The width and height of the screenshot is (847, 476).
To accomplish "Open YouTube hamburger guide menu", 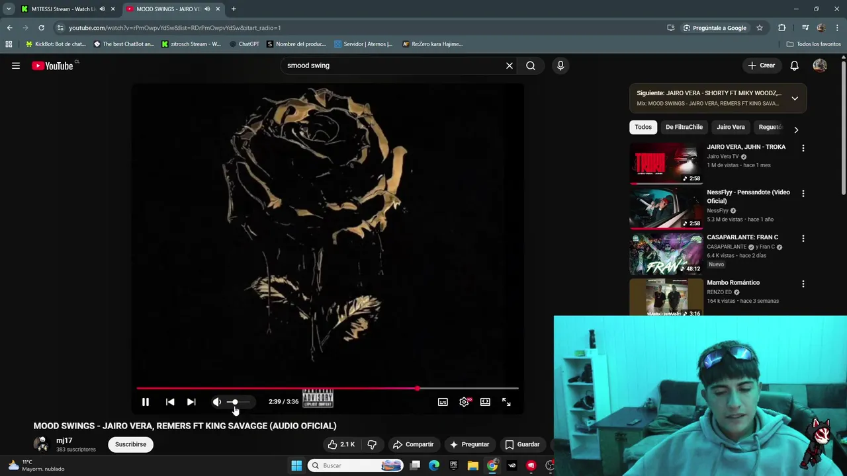I will (16, 65).
